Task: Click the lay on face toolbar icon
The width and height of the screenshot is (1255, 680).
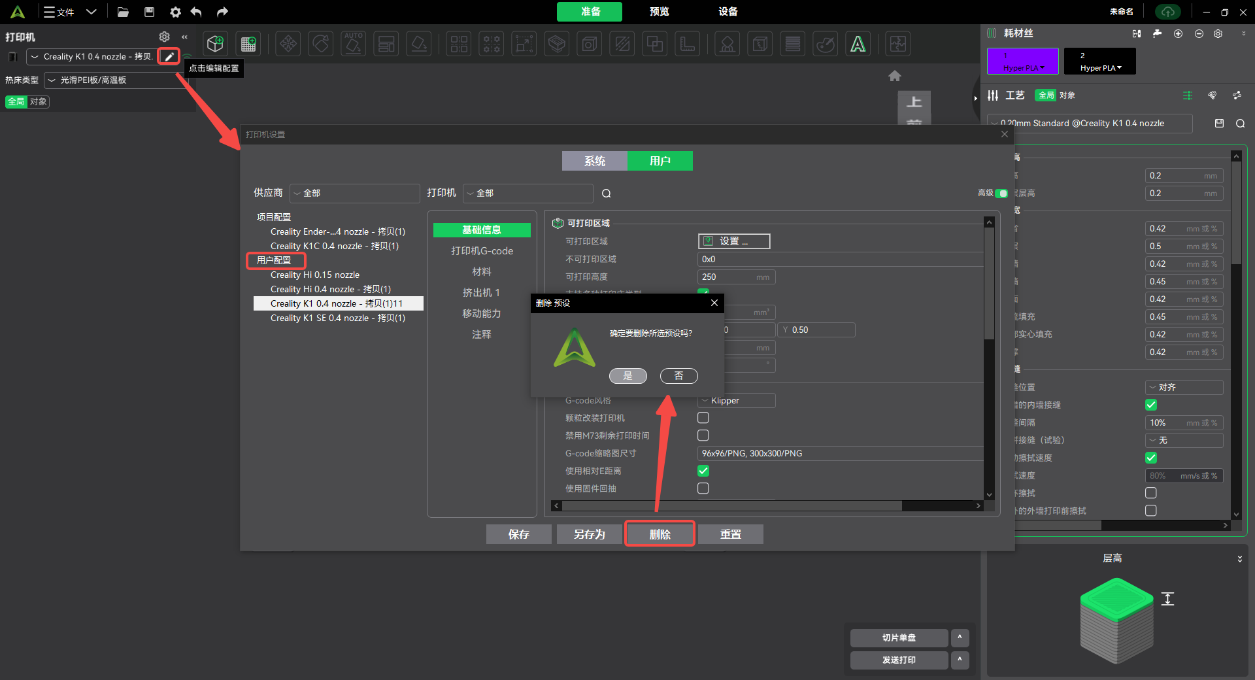Action: [419, 44]
